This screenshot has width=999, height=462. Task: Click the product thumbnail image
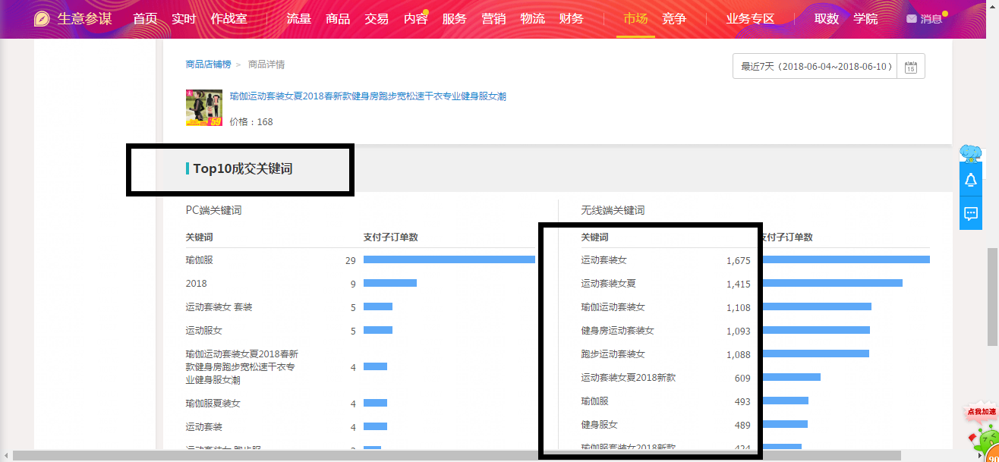coord(204,108)
